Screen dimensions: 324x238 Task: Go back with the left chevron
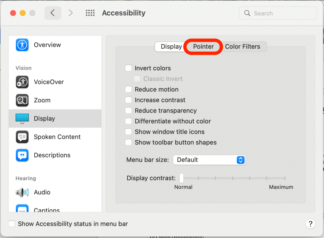pyautogui.click(x=53, y=13)
